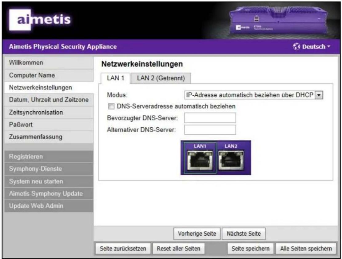Open Zusammenfassung page
Screen dimensions: 342x259
(x=49, y=137)
